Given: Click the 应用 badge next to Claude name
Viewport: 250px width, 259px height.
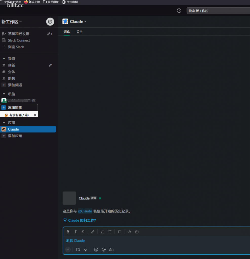Looking at the screenshot, I should [94, 198].
